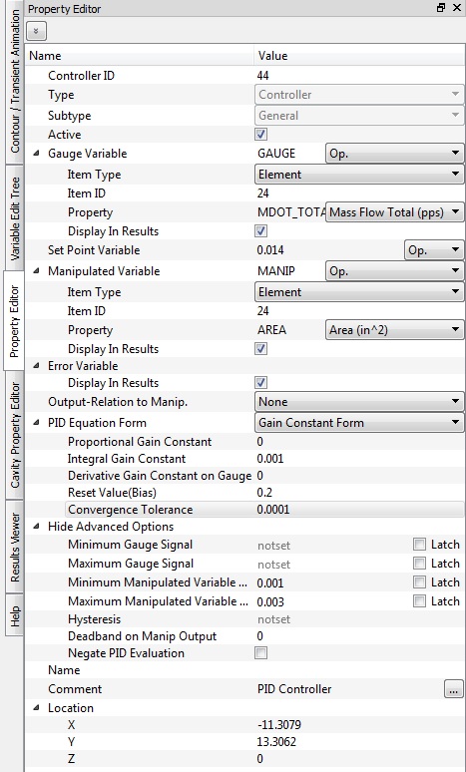Switch to Contour / Transient Animation tab
Viewport: 466px width, 772px height.
[x=13, y=81]
